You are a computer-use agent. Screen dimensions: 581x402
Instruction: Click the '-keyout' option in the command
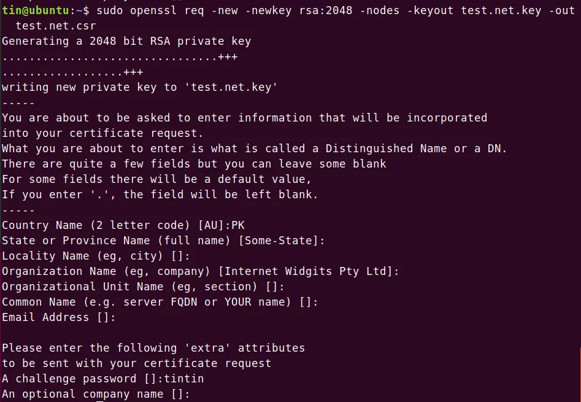430,10
